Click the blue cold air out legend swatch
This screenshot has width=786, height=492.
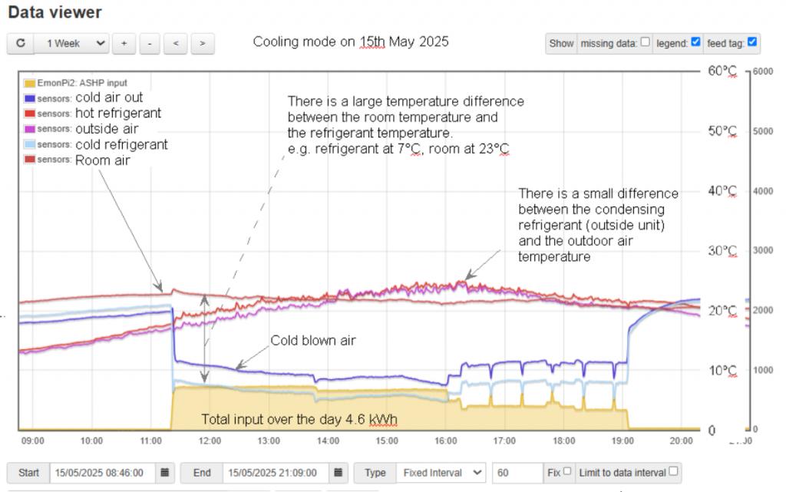click(x=29, y=98)
